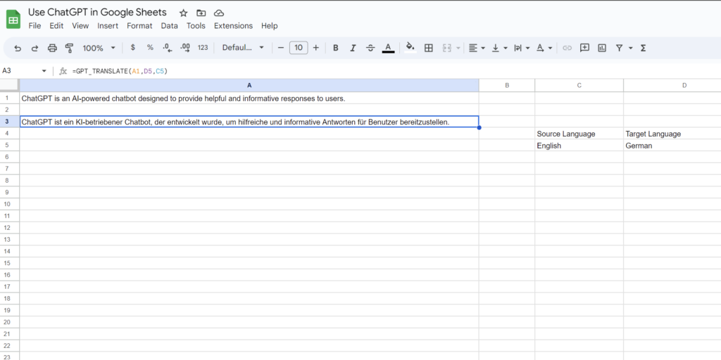
Task: Star this spreadsheet
Action: [x=184, y=13]
